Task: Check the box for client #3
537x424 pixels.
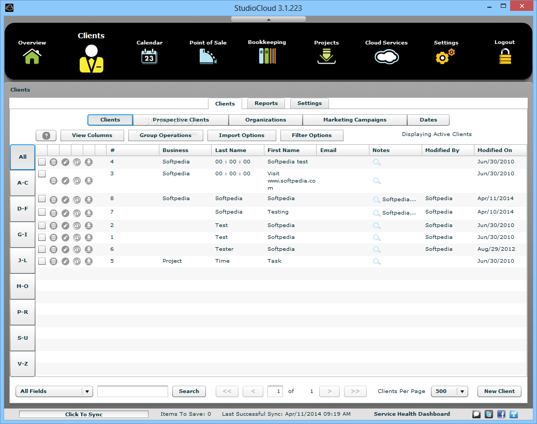Action: [x=42, y=174]
